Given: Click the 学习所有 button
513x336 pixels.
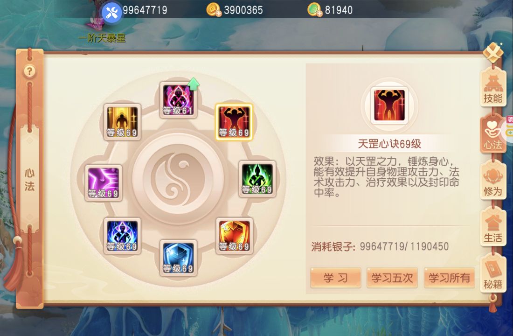Looking at the screenshot, I should point(449,278).
